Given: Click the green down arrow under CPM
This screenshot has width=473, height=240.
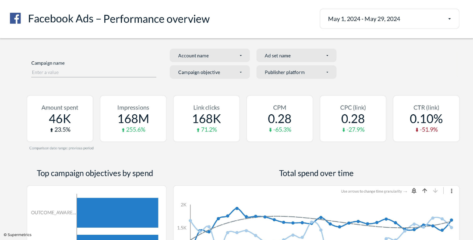Looking at the screenshot, I should 270,130.
